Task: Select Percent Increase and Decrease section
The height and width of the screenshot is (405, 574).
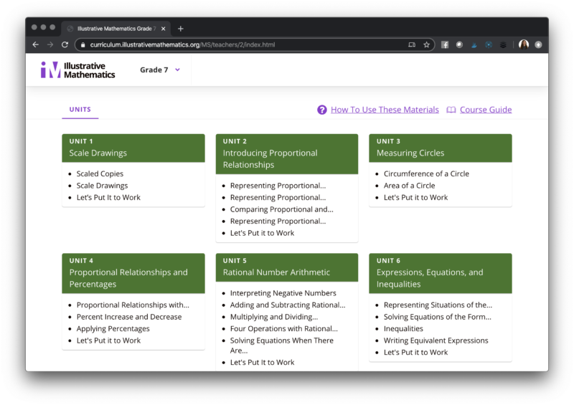Action: coord(129,317)
